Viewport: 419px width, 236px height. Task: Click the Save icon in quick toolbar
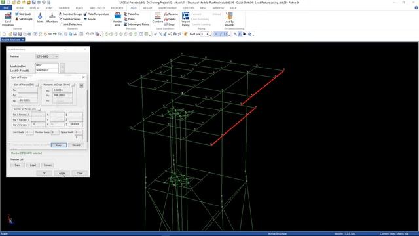[33, 3]
